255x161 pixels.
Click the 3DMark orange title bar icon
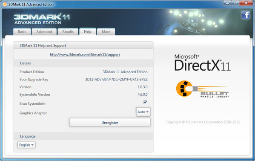tap(5, 4)
